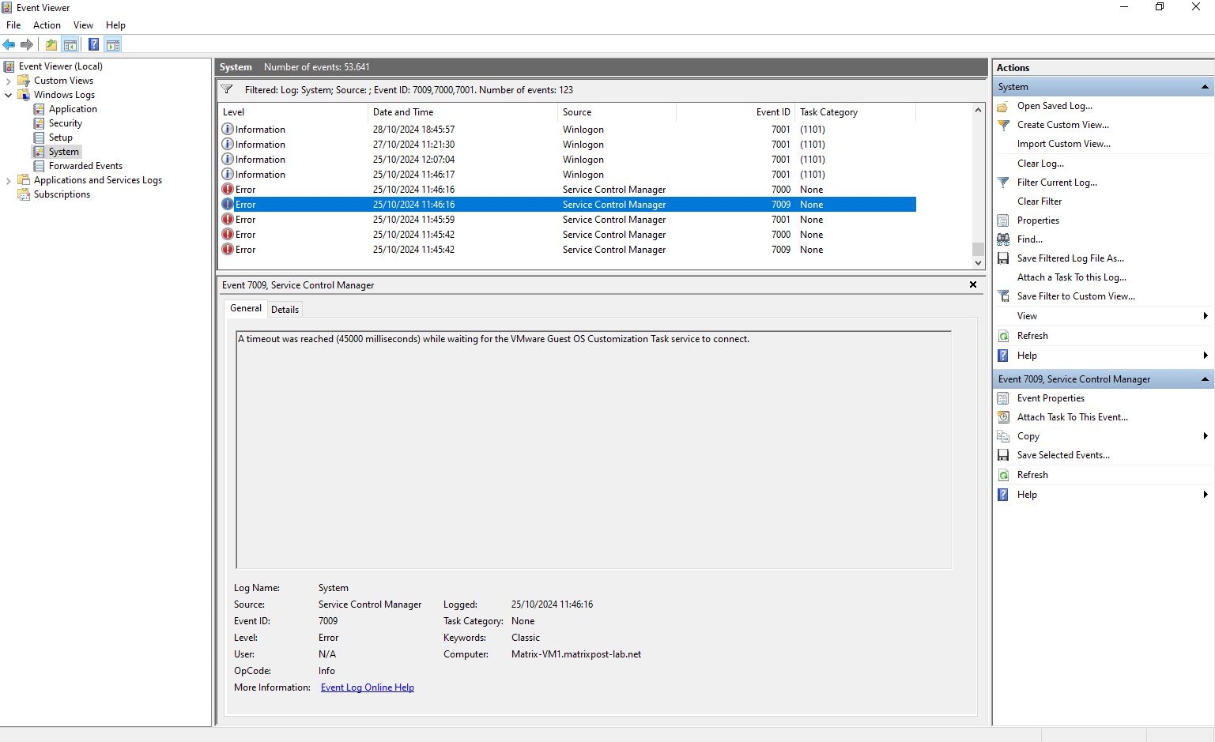Viewport: 1215px width, 742px height.
Task: Collapse the System section in Actions pane
Action: click(1205, 87)
